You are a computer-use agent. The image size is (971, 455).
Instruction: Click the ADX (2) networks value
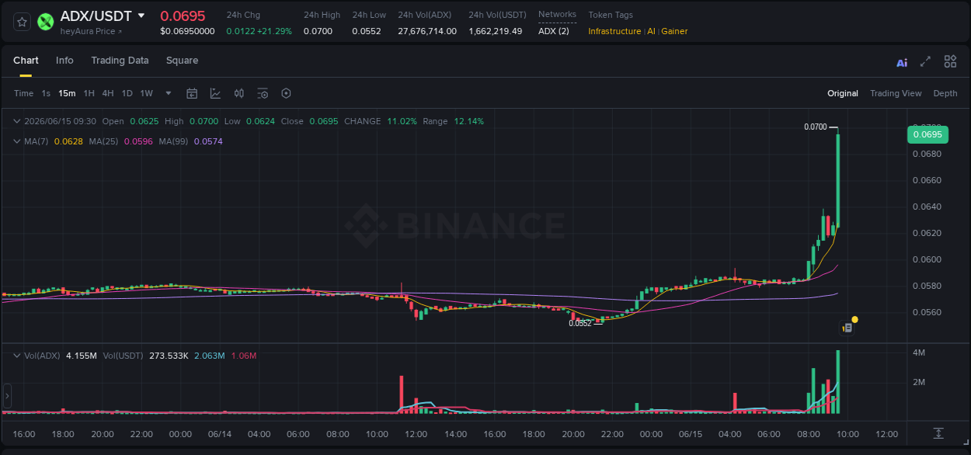click(553, 31)
